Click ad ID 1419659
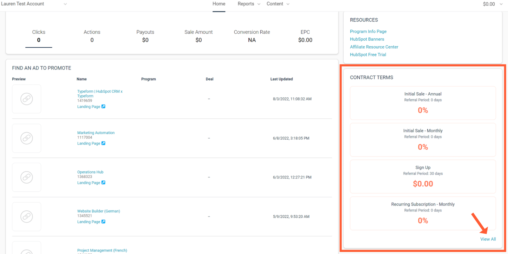This screenshot has width=508, height=254. point(84,101)
